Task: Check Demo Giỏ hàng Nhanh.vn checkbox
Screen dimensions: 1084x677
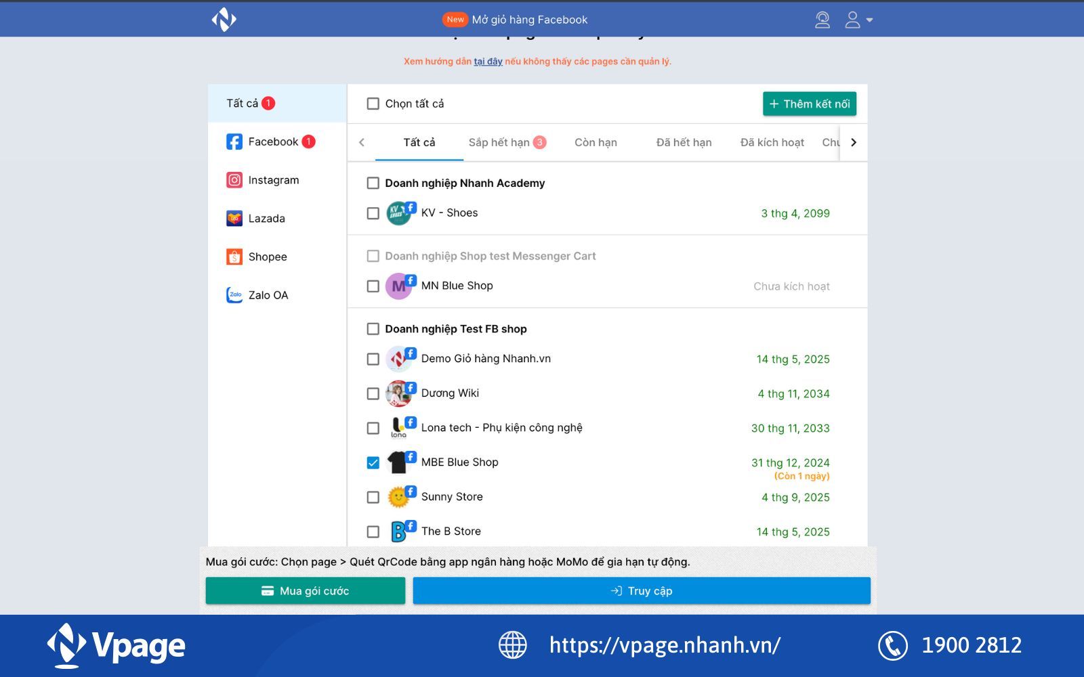Action: (373, 359)
